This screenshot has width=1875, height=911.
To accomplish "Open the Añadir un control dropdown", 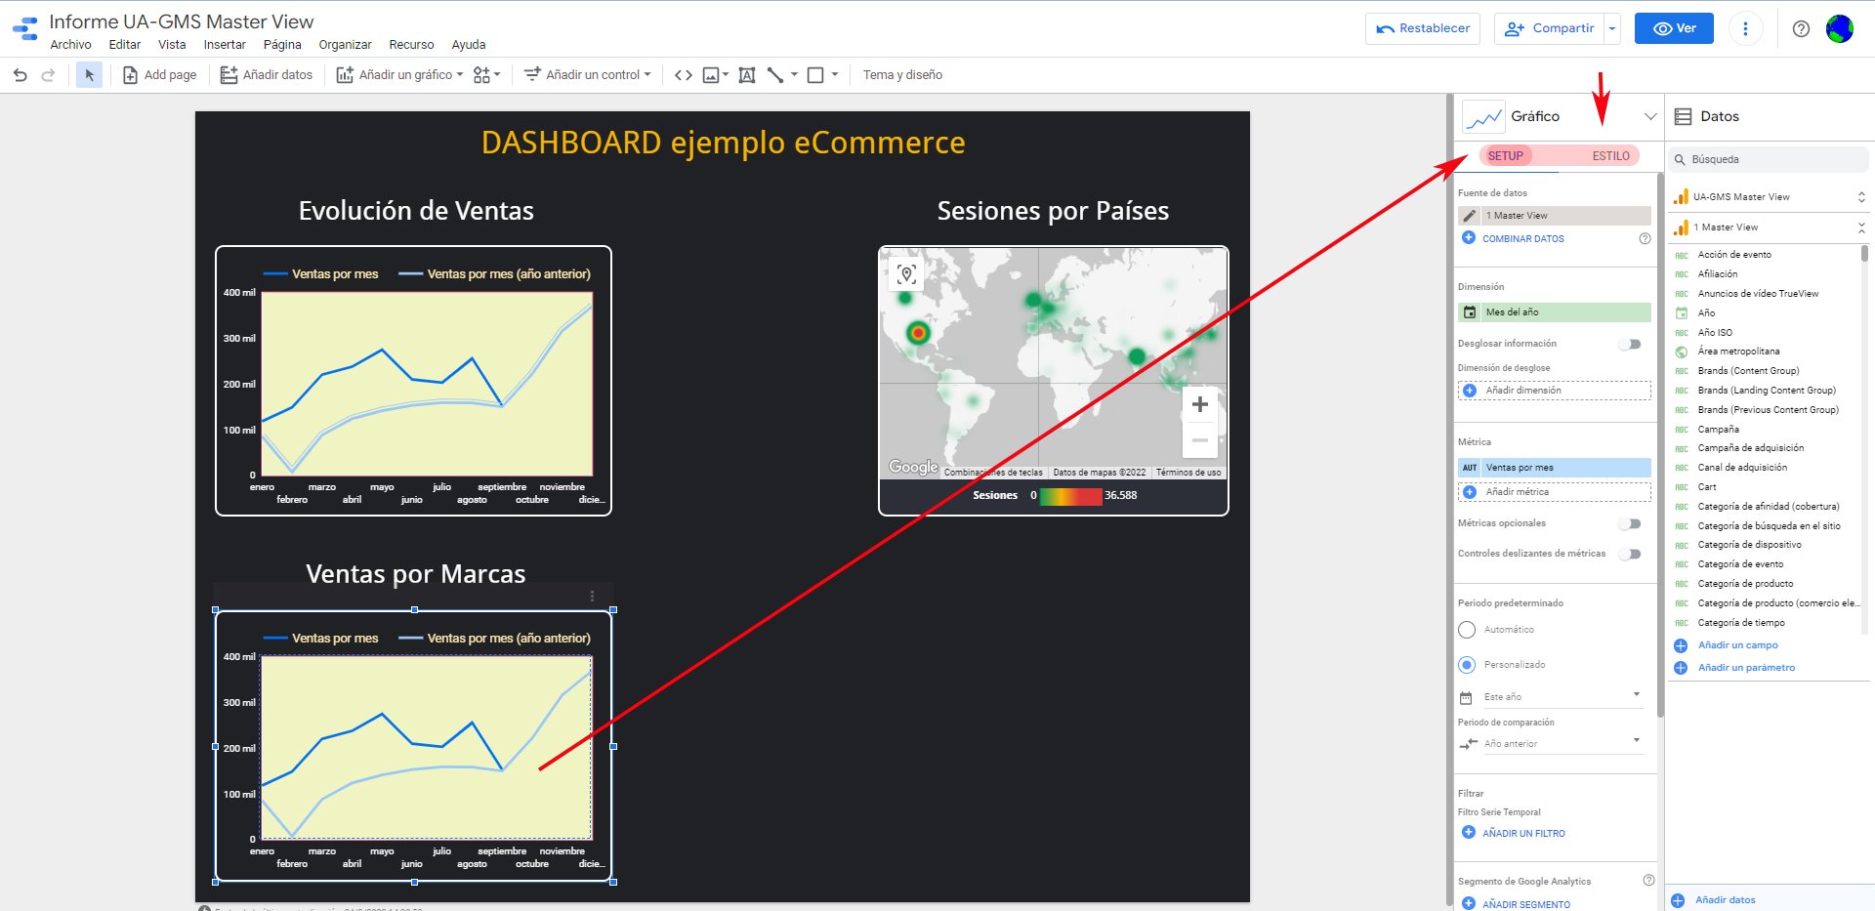I will pos(587,75).
